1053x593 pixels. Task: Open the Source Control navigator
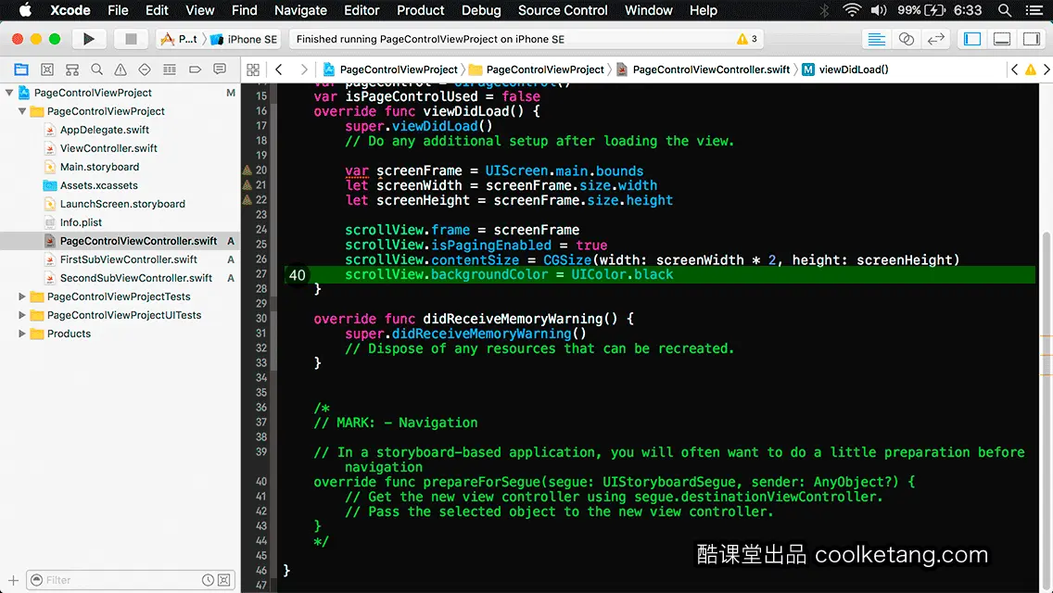(47, 69)
